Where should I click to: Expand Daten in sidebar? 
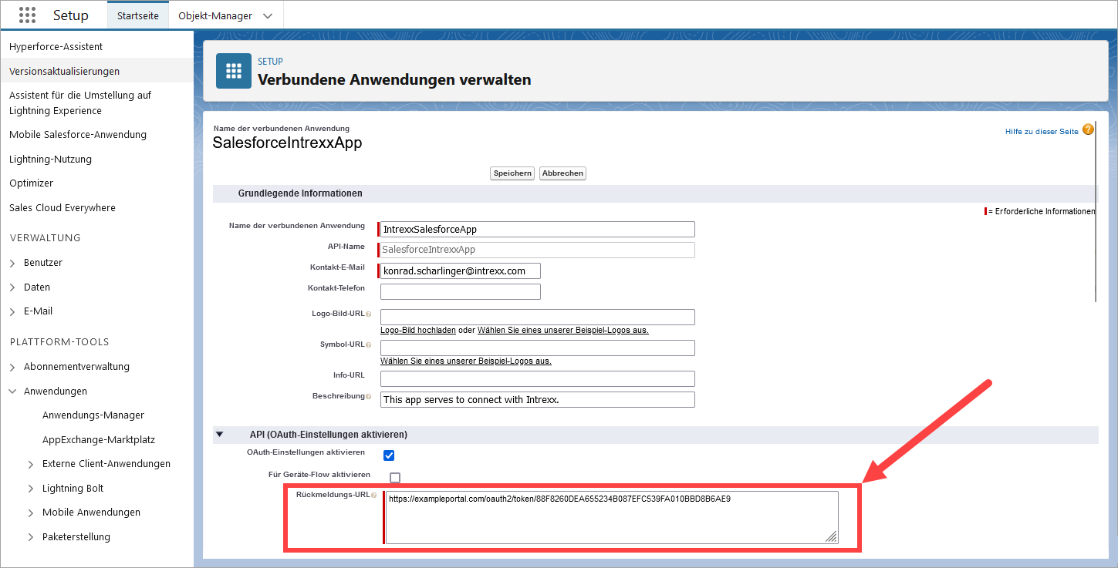[12, 287]
